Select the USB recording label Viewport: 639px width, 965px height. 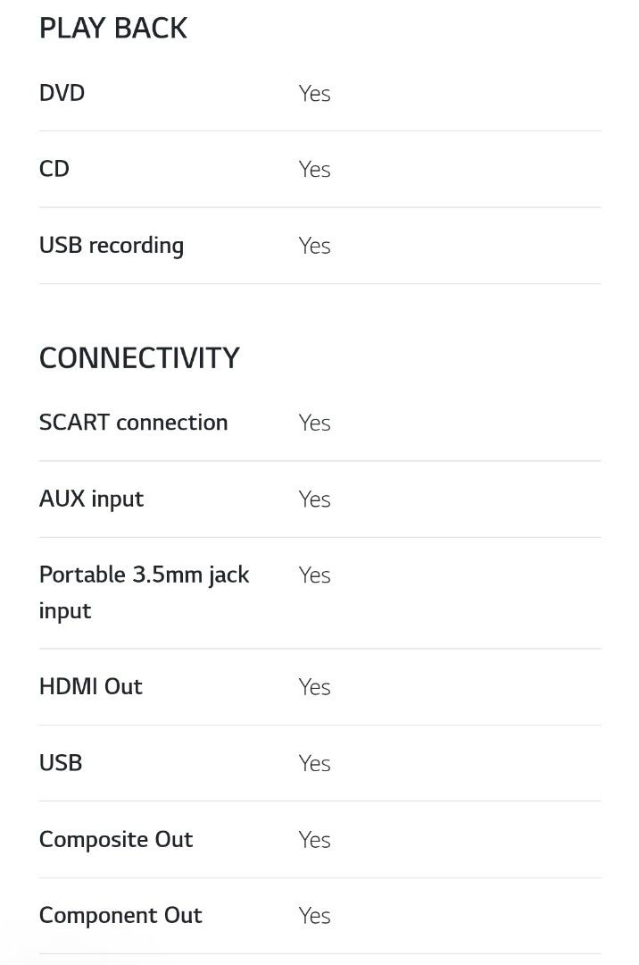(x=112, y=246)
